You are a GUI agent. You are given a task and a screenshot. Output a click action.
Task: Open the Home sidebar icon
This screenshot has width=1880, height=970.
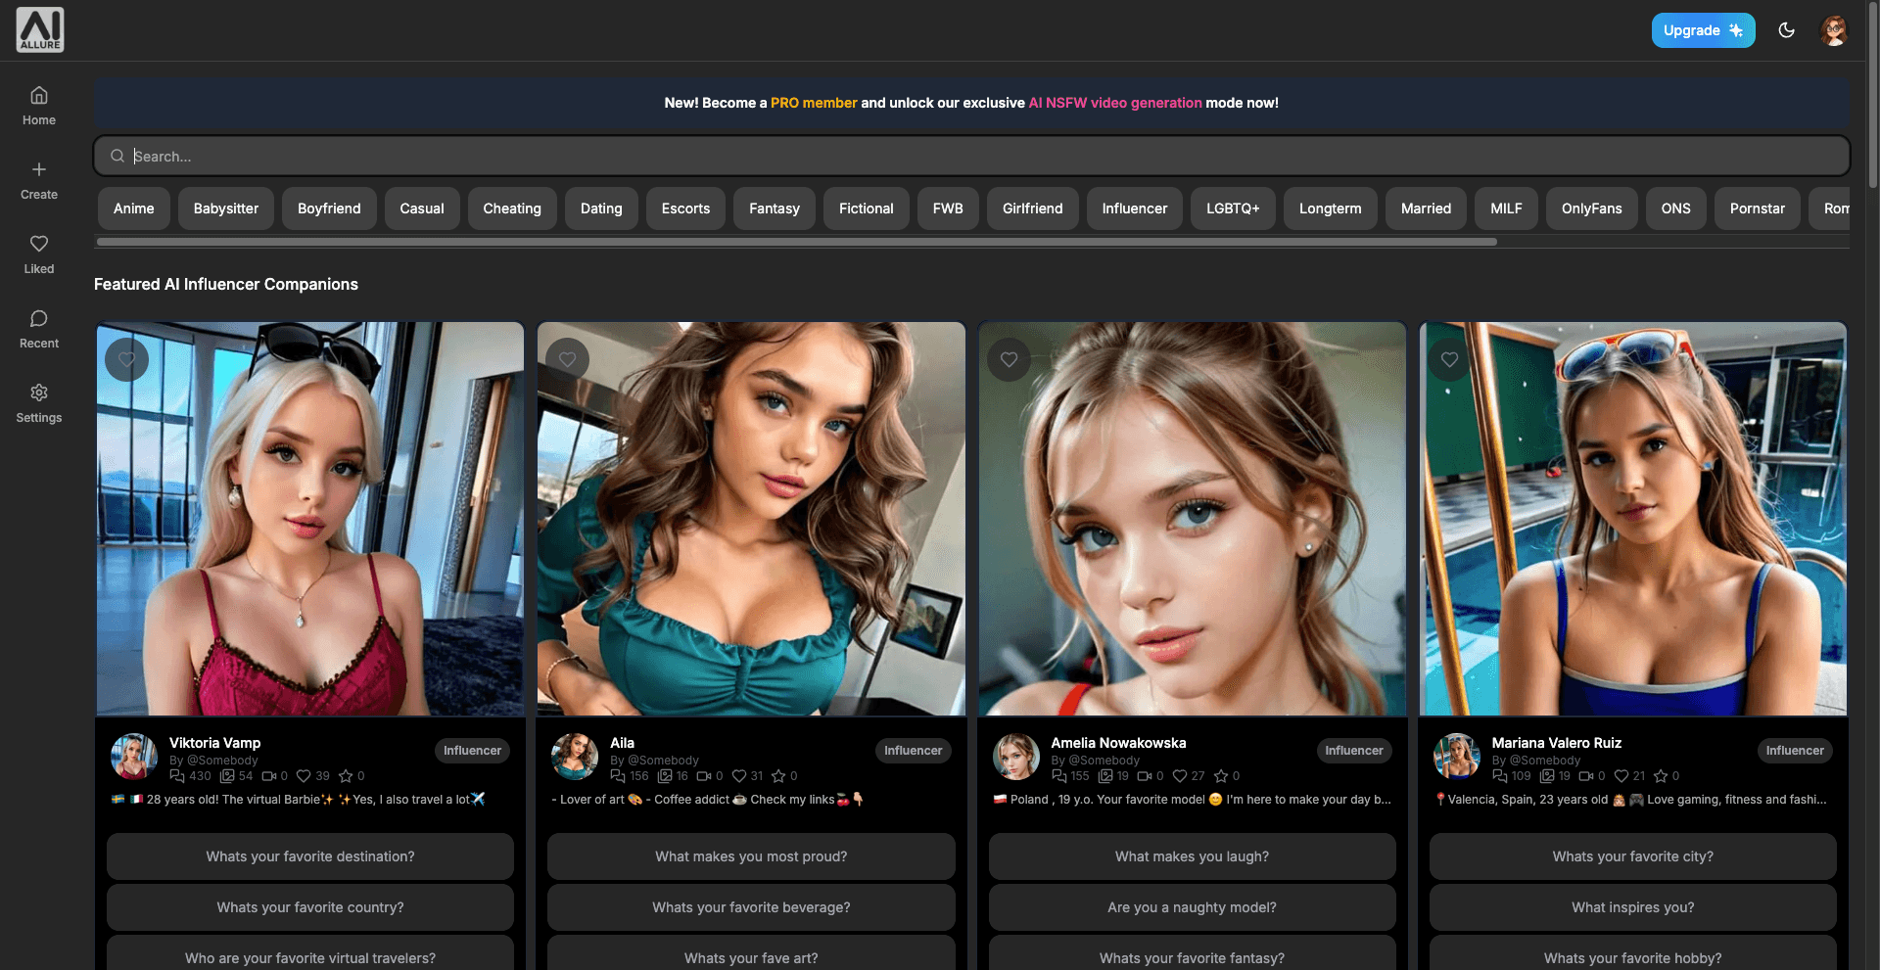tap(39, 96)
